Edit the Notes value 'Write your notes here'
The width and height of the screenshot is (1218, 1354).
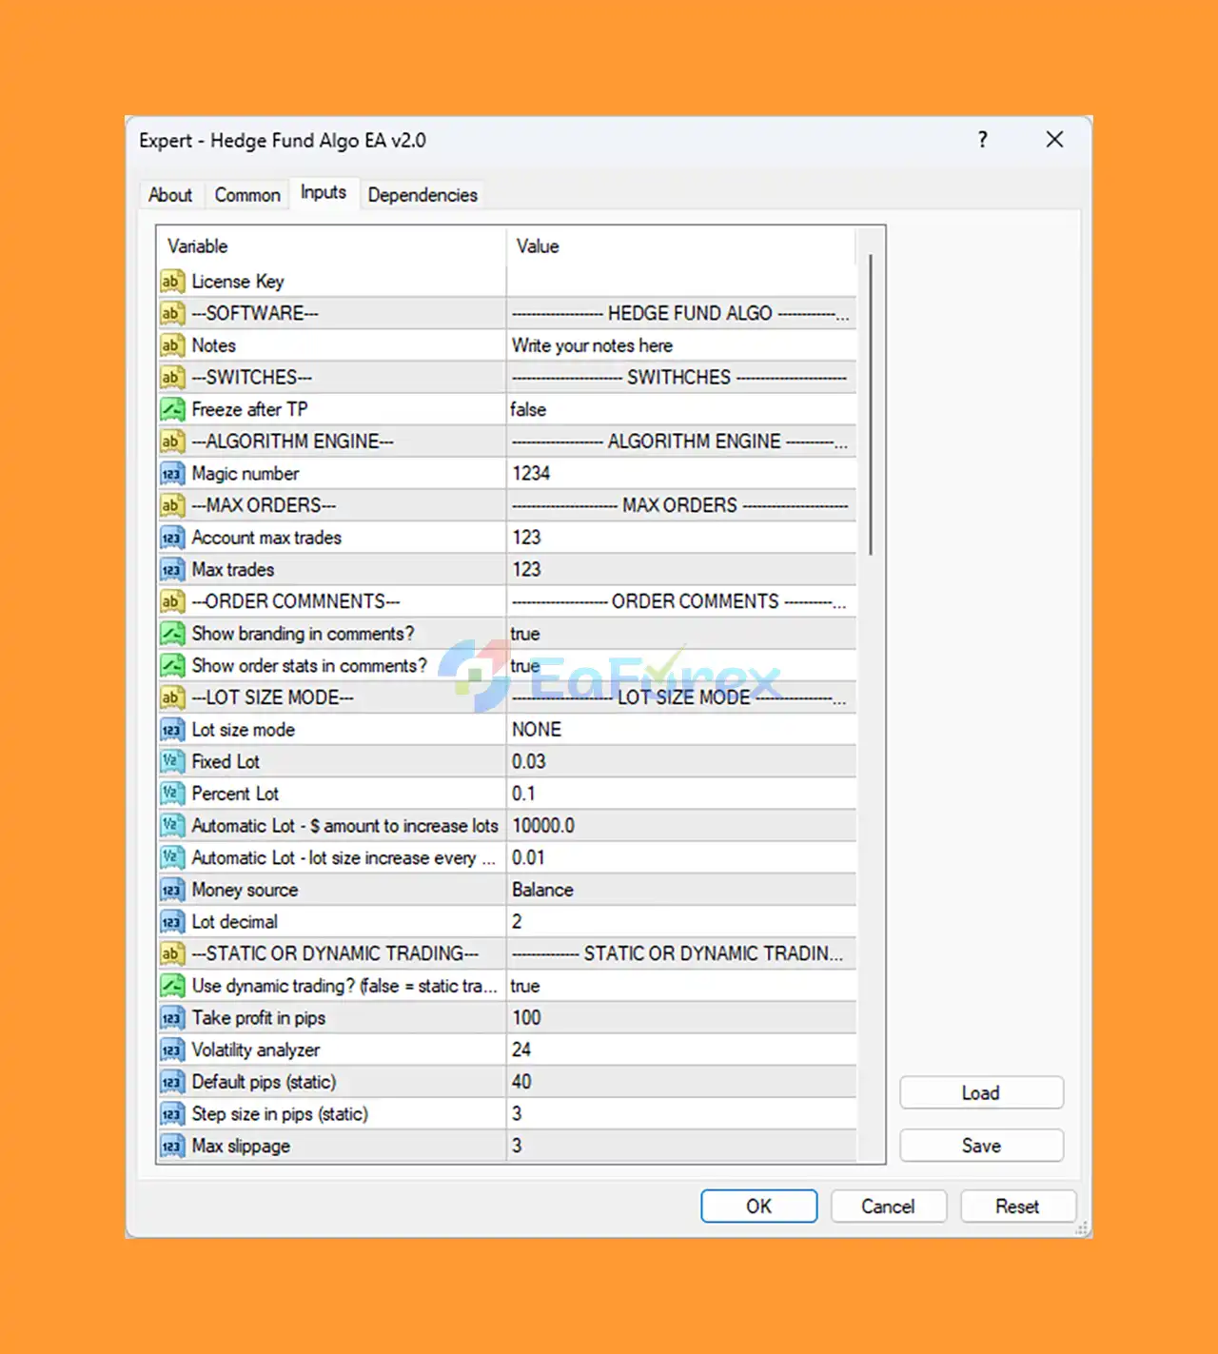click(x=681, y=345)
